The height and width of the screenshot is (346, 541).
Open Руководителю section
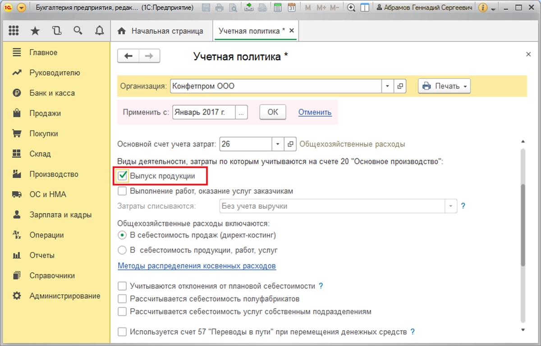[55, 73]
